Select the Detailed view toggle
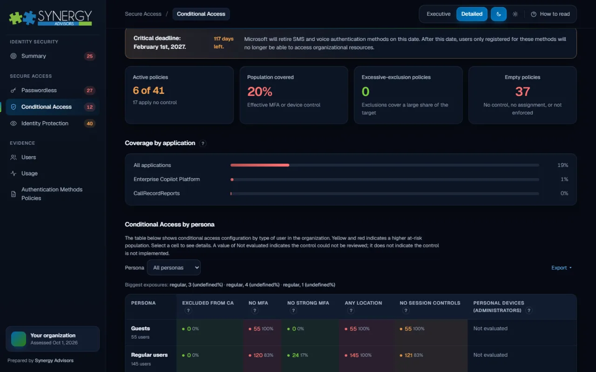This screenshot has height=372, width=596. 472,14
